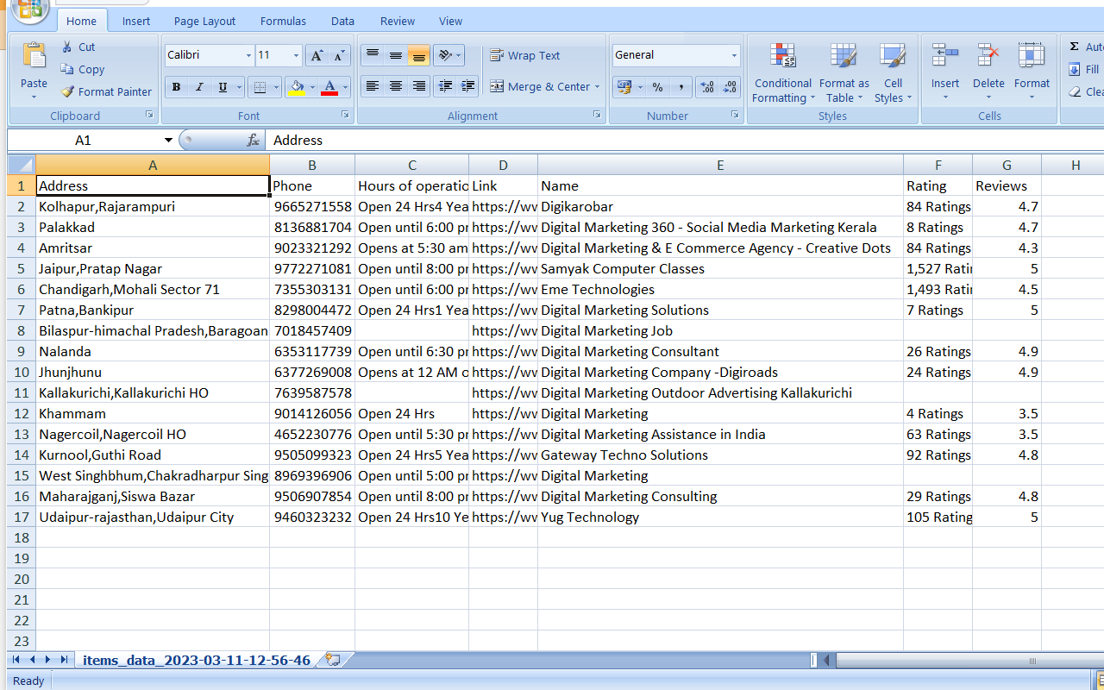1104x690 pixels.
Task: Click the Wrap Text button
Action: click(525, 55)
